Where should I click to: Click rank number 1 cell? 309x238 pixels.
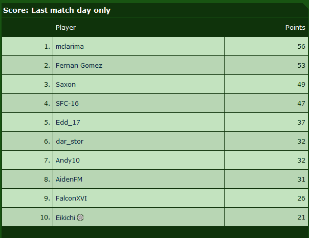pos(28,46)
